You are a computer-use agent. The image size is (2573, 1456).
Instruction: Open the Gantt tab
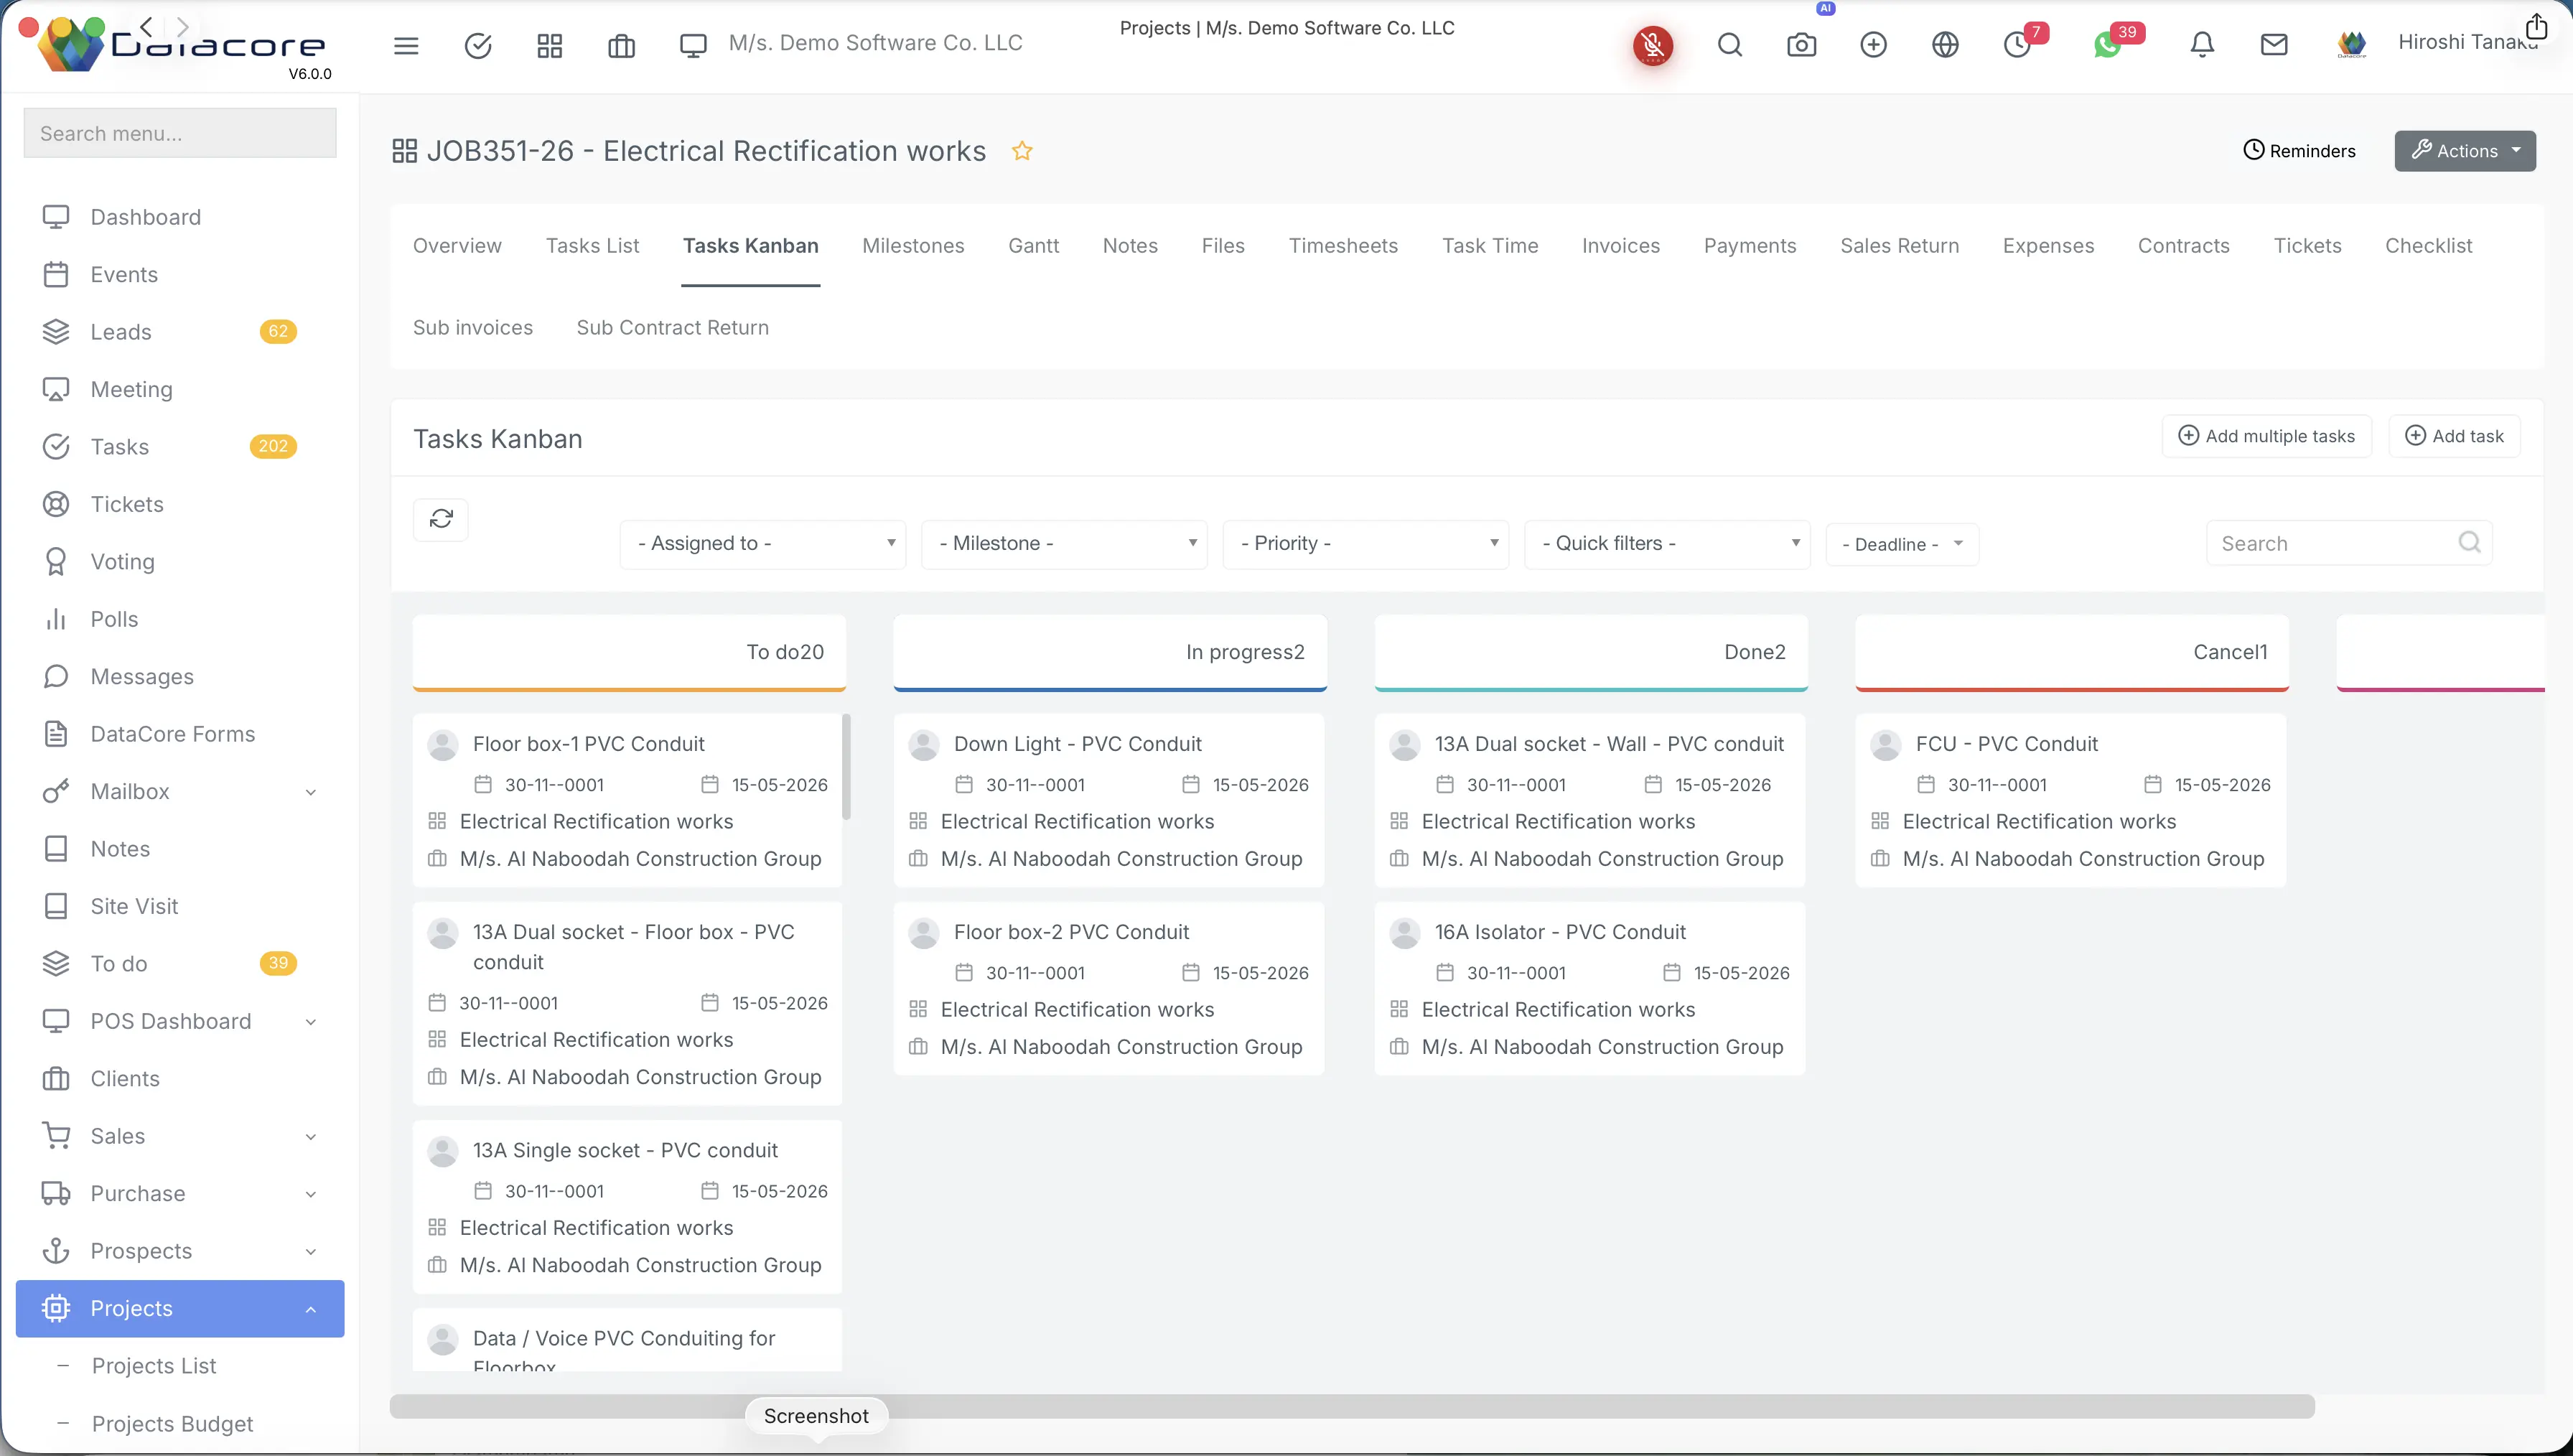(x=1034, y=246)
